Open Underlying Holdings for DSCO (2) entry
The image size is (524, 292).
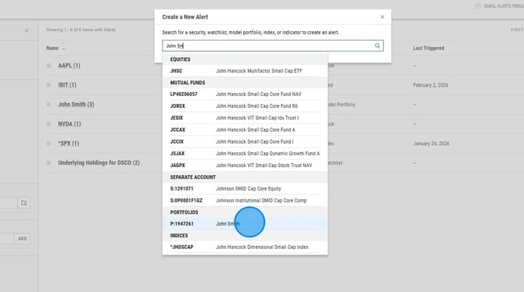99,163
